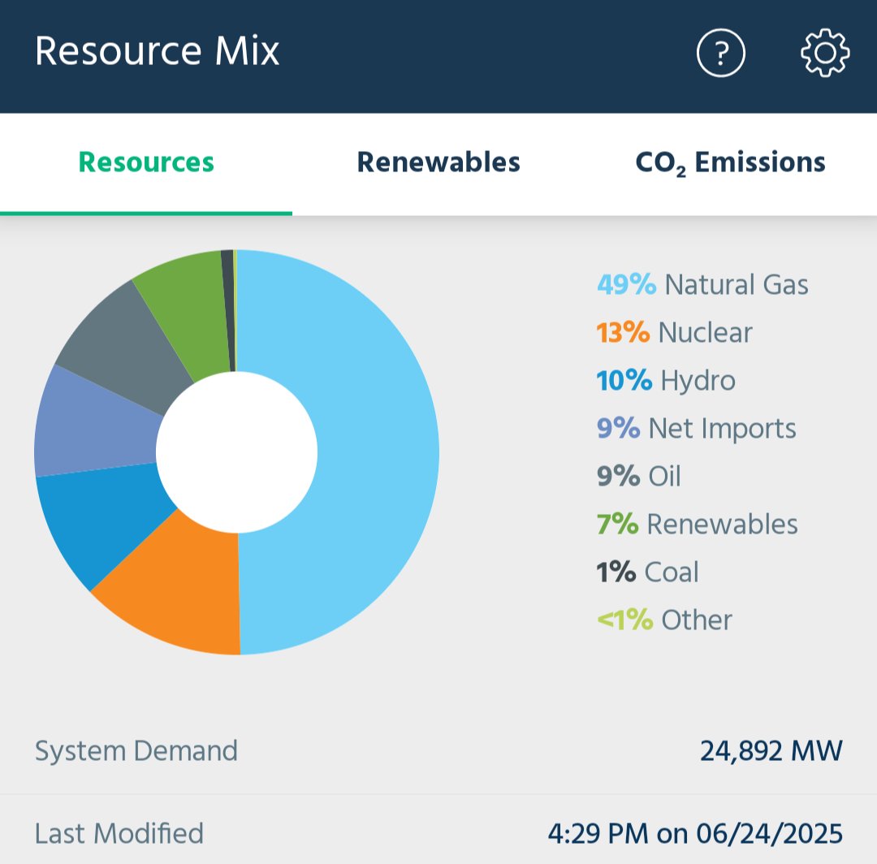Open the help question mark icon
The image size is (877, 864).
[721, 51]
